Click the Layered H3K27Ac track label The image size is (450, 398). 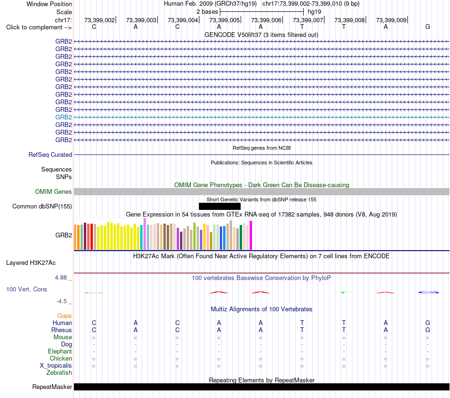(x=31, y=263)
